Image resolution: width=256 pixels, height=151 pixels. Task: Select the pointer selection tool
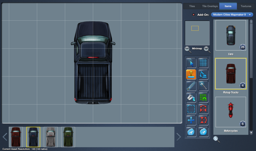[191, 63]
